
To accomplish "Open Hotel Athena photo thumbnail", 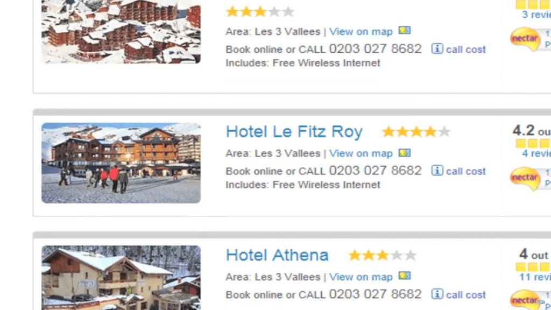I will [121, 278].
